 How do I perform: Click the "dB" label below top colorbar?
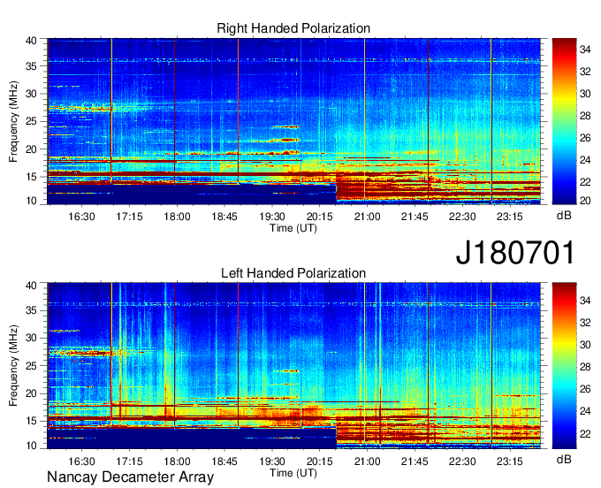[564, 216]
